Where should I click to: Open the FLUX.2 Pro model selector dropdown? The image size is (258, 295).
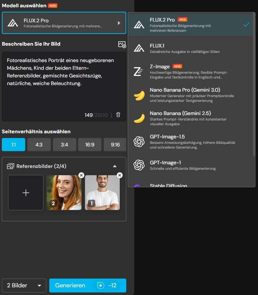64,23
